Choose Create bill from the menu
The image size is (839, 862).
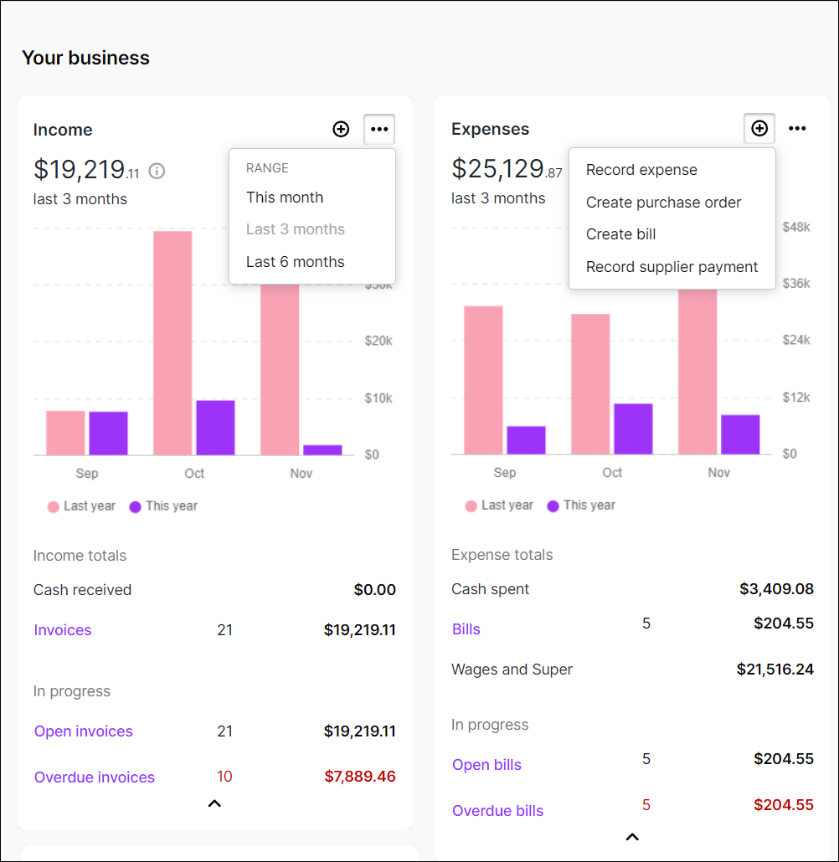pos(620,234)
